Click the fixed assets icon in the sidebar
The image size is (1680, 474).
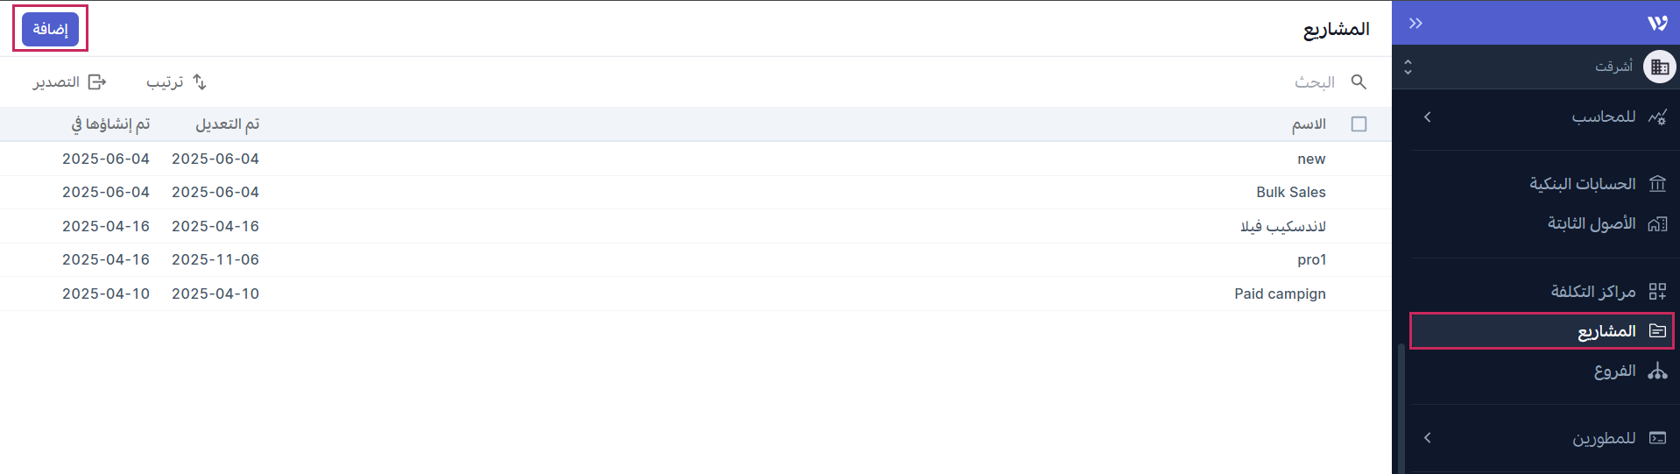click(x=1657, y=224)
